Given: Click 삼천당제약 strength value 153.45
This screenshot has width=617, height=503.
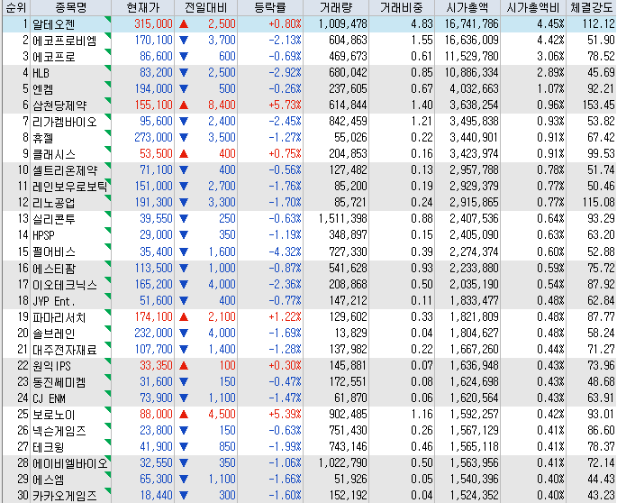Looking at the screenshot, I should (598, 105).
